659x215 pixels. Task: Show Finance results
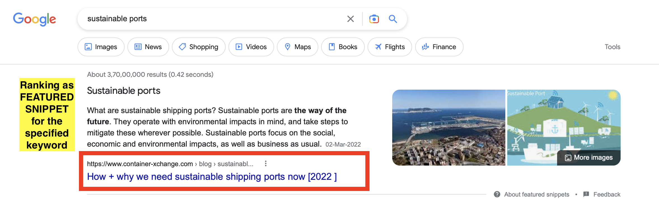tap(439, 47)
